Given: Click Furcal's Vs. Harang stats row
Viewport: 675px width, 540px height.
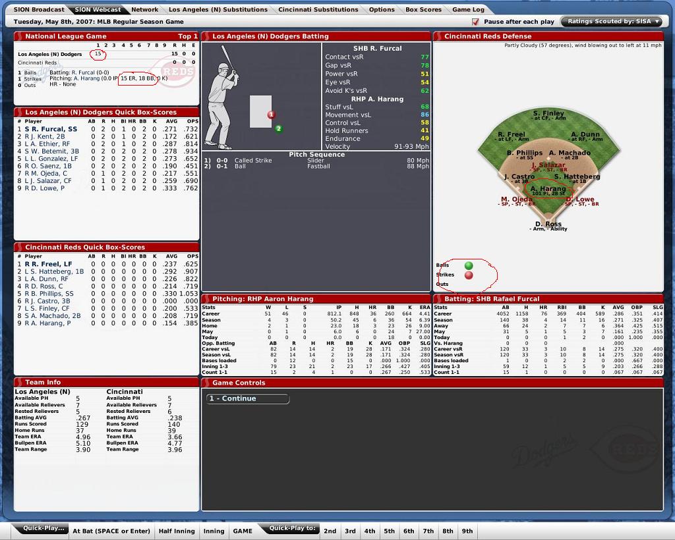Looking at the screenshot, I should [x=548, y=343].
